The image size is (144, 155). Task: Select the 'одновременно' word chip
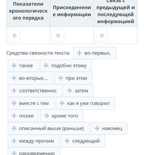coord(34,152)
